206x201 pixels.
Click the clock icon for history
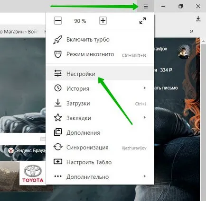58,88
